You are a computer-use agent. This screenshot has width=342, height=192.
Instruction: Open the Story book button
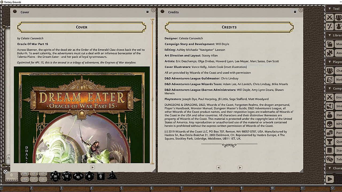click(334, 150)
